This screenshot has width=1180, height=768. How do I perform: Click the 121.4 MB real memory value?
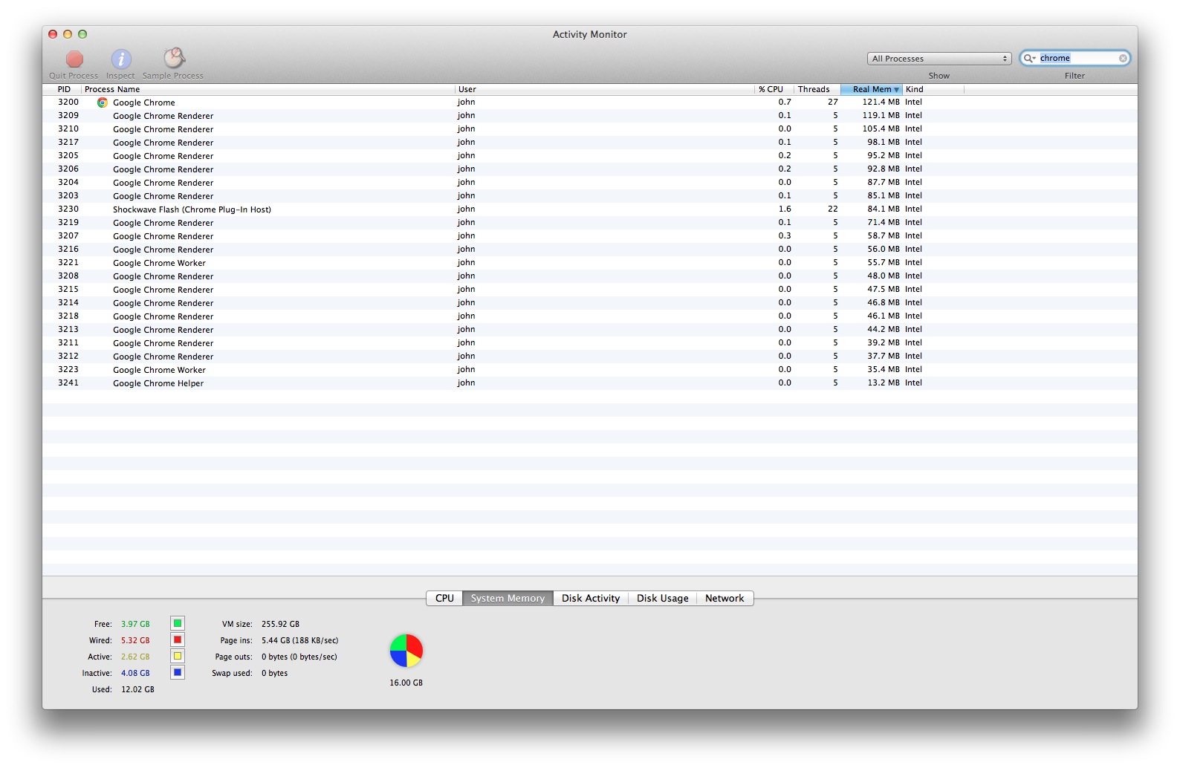pyautogui.click(x=881, y=102)
